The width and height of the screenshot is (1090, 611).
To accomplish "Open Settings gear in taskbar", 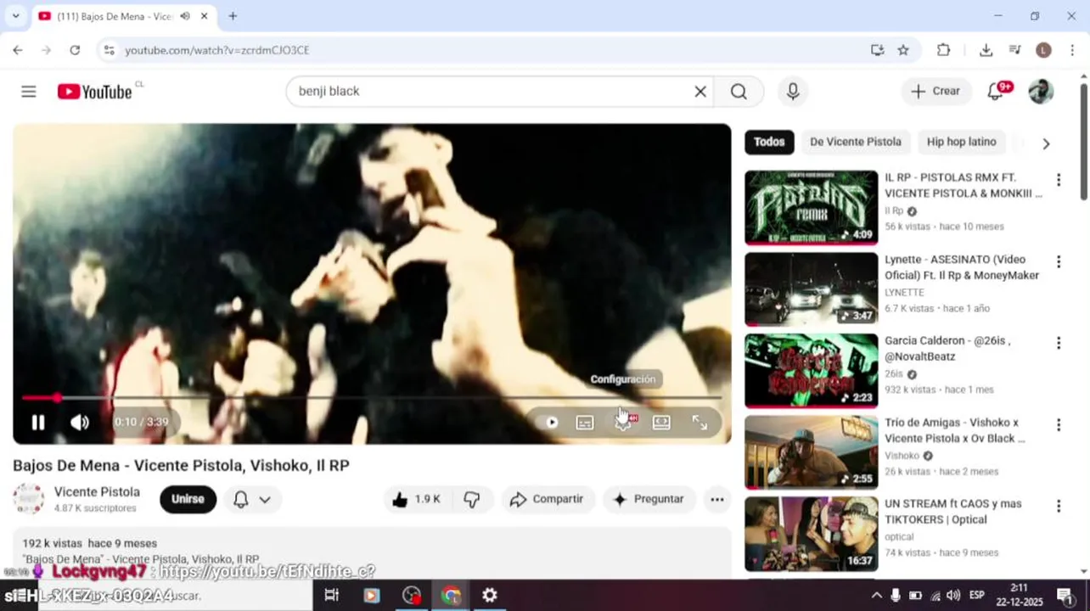I will pyautogui.click(x=490, y=595).
